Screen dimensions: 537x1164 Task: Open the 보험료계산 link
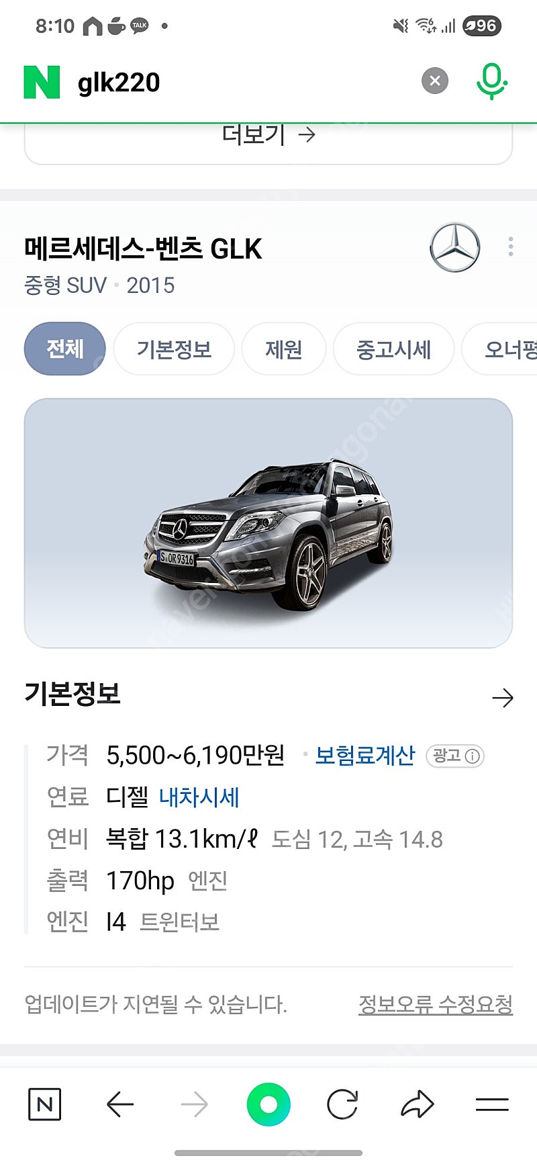pyautogui.click(x=365, y=756)
